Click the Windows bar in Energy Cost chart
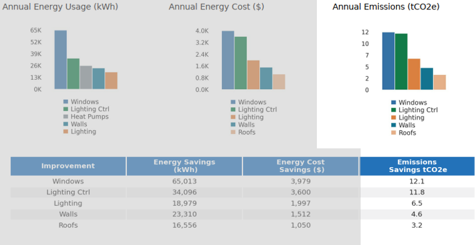The width and height of the screenshot is (475, 245). pyautogui.click(x=227, y=60)
